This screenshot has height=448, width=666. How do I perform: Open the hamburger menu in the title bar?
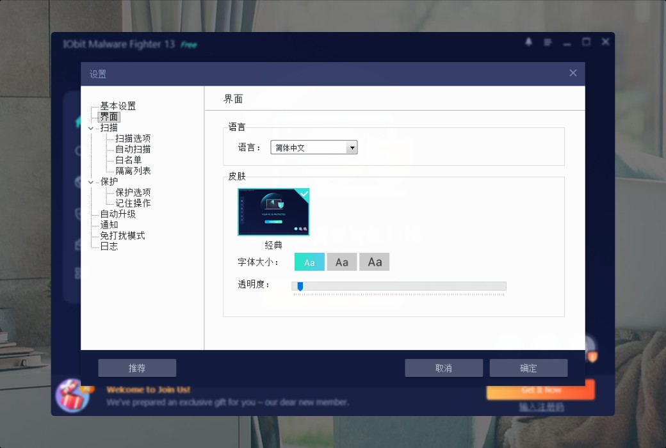[547, 42]
